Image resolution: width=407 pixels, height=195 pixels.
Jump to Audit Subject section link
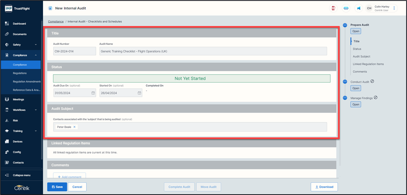click(x=361, y=56)
